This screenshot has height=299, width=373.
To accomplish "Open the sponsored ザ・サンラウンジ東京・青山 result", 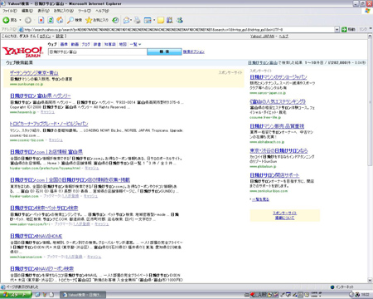I will 34,73.
